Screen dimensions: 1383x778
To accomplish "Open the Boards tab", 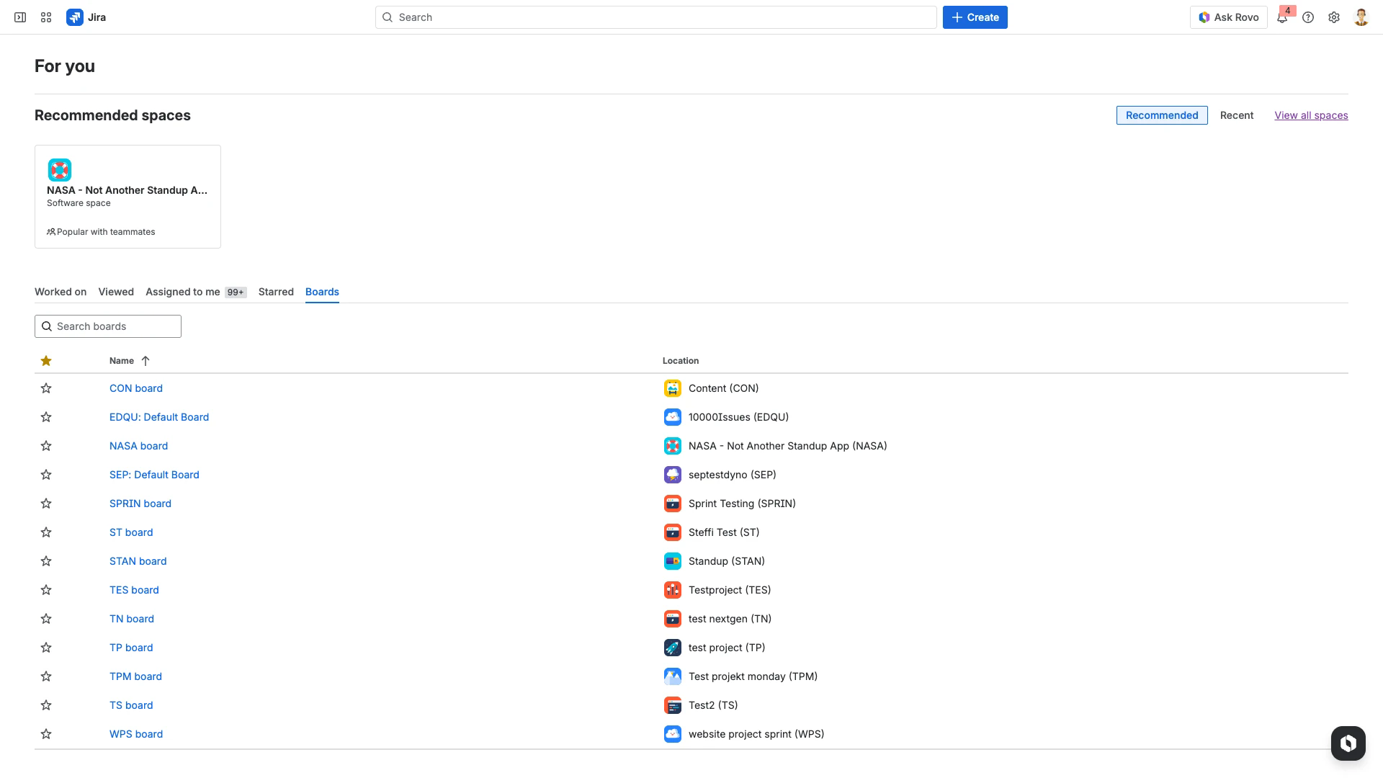I will coord(322,292).
